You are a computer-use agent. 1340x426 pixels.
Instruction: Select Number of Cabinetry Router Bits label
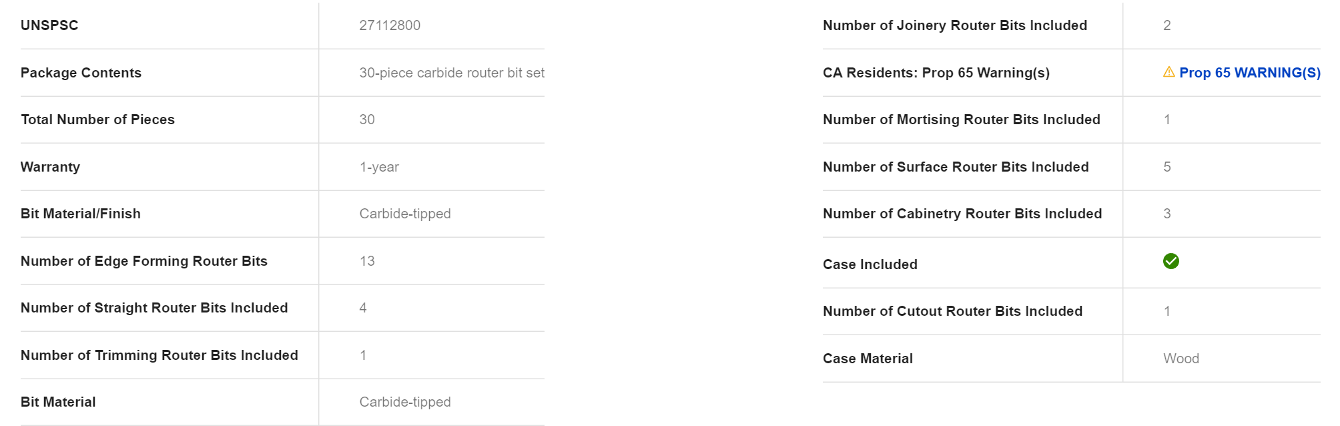962,214
